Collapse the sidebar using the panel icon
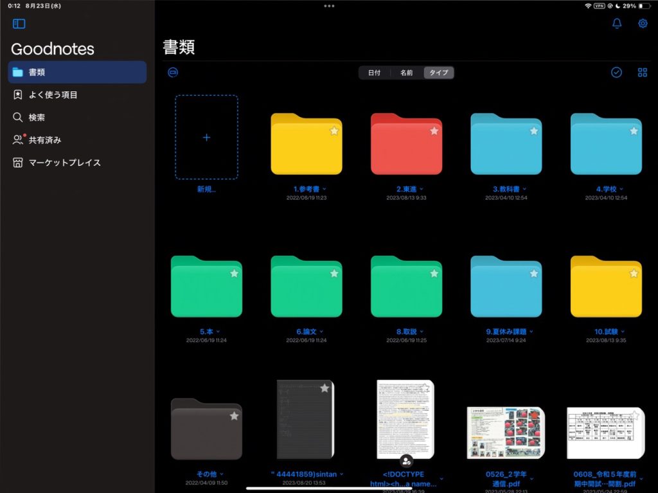This screenshot has width=658, height=493. point(19,23)
